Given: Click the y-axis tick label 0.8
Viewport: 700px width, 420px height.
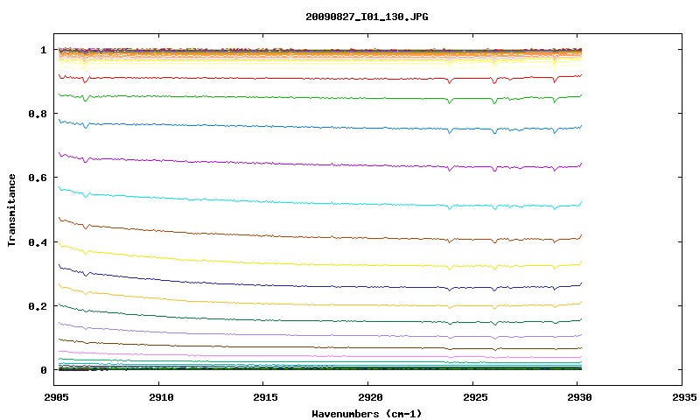Looking at the screenshot, I should coord(38,114).
